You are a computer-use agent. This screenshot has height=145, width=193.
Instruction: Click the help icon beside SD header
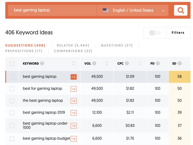[180, 63]
